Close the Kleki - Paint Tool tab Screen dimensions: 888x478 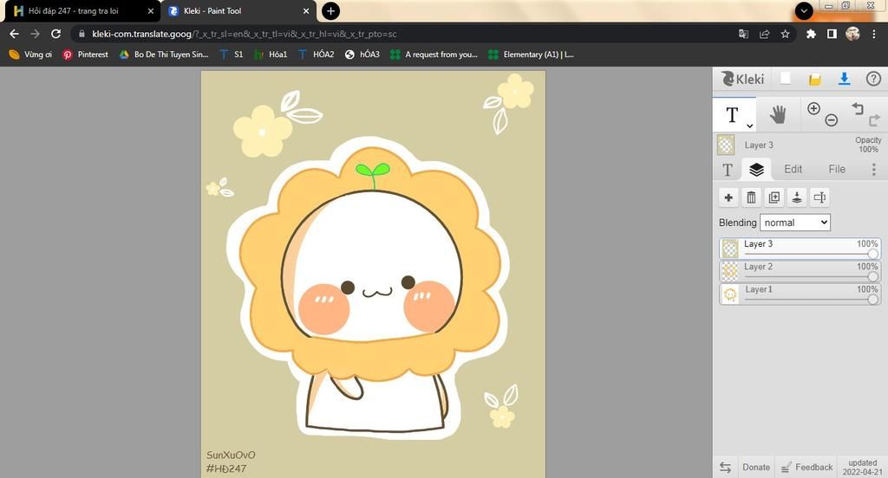[x=306, y=10]
